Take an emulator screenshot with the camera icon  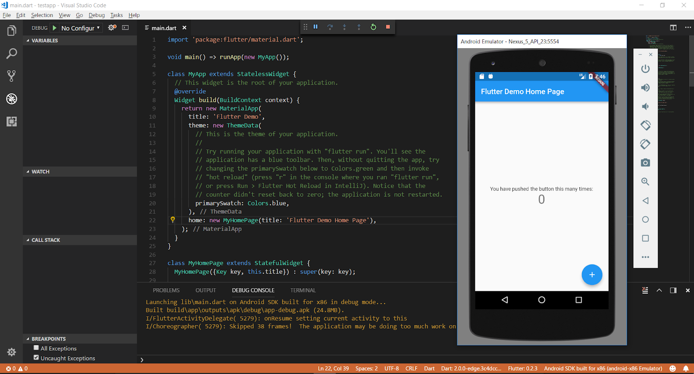click(x=645, y=163)
